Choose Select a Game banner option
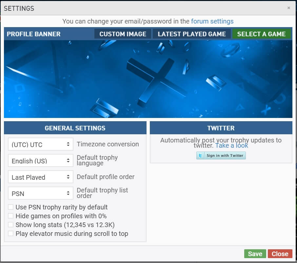 (x=261, y=34)
